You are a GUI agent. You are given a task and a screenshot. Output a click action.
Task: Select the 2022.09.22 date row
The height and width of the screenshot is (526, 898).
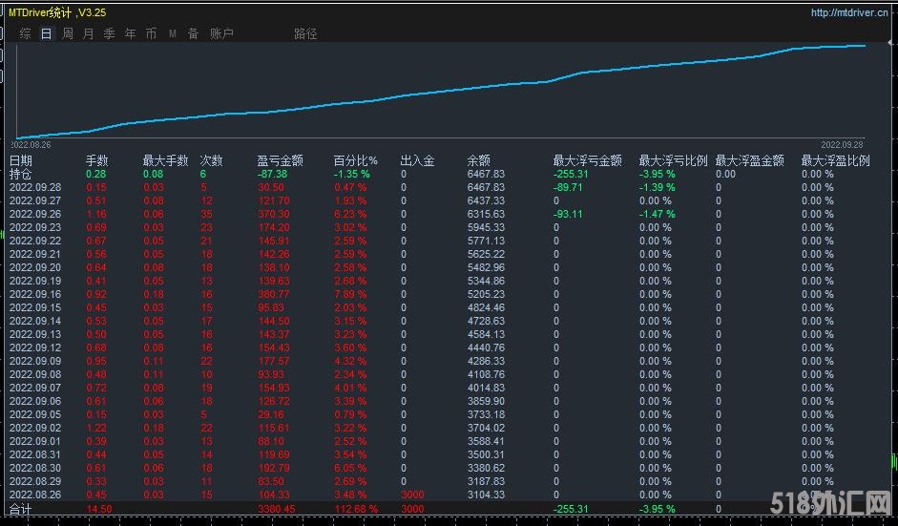click(x=35, y=241)
